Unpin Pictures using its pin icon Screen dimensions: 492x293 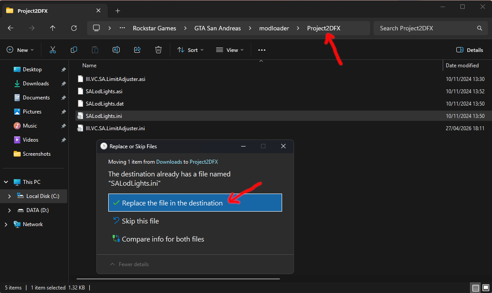point(63,112)
